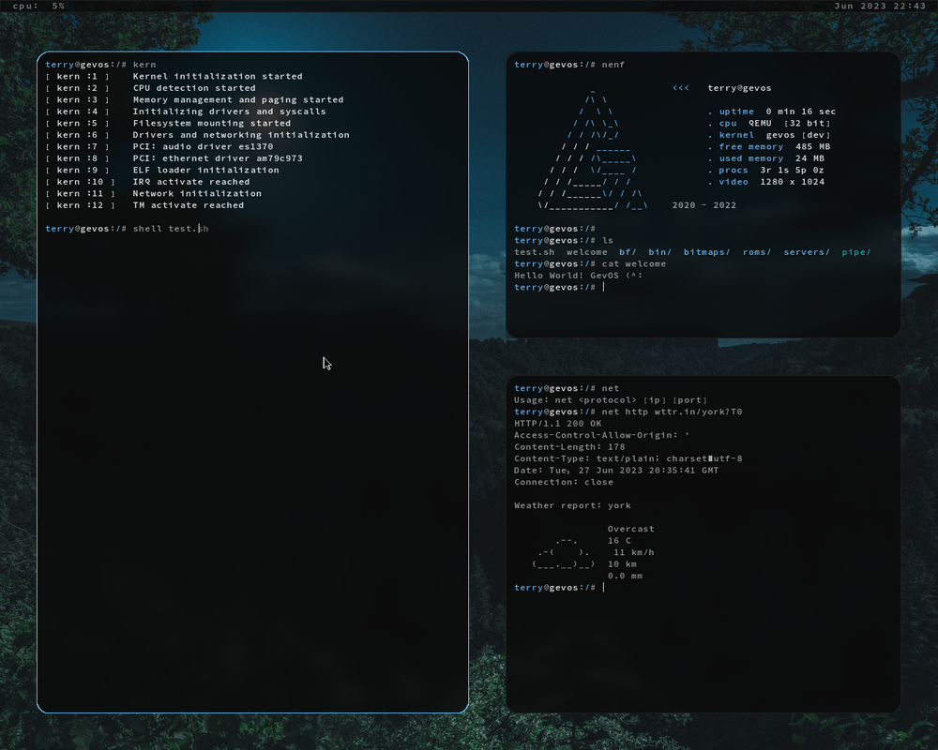Click the '10 km' visibility value
Viewport: 938px width, 750px height.
pos(622,564)
